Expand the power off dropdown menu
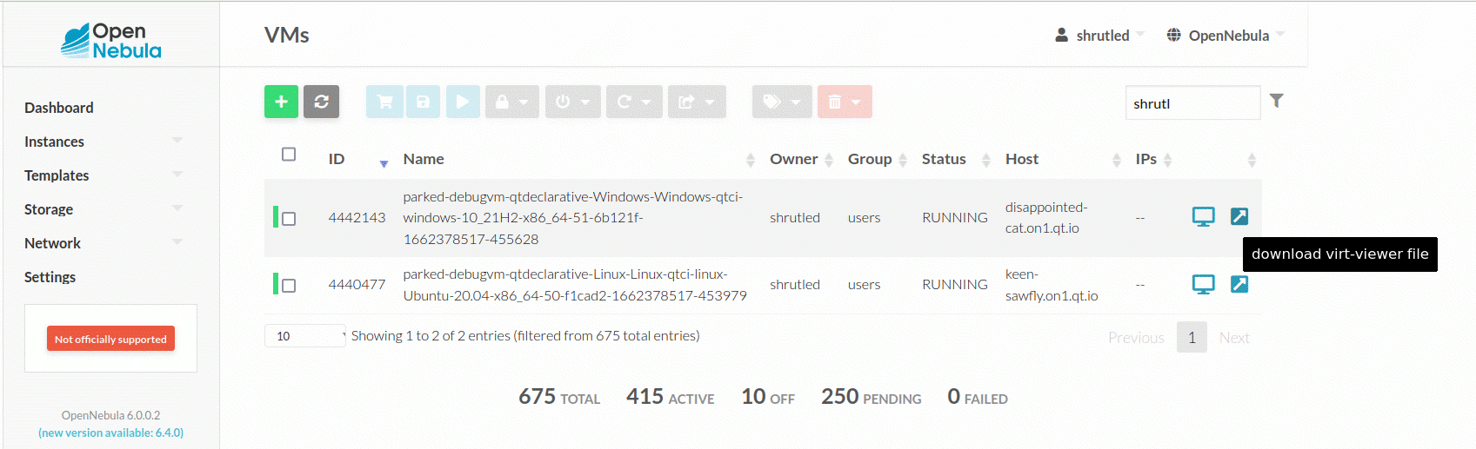Image resolution: width=1476 pixels, height=449 pixels. point(572,102)
